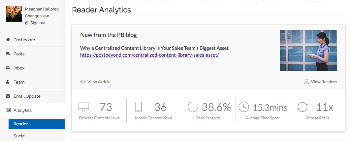Image resolution: width=351 pixels, height=141 pixels.
Task: Open the postbeyond.com article link
Action: click(149, 55)
